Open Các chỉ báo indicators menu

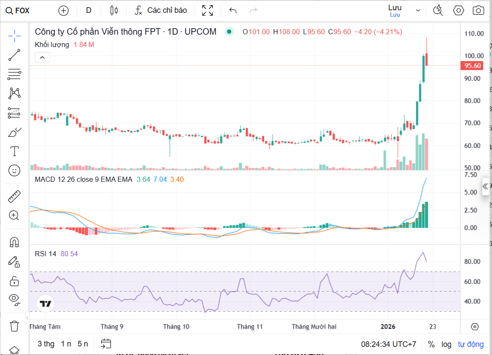pos(161,10)
